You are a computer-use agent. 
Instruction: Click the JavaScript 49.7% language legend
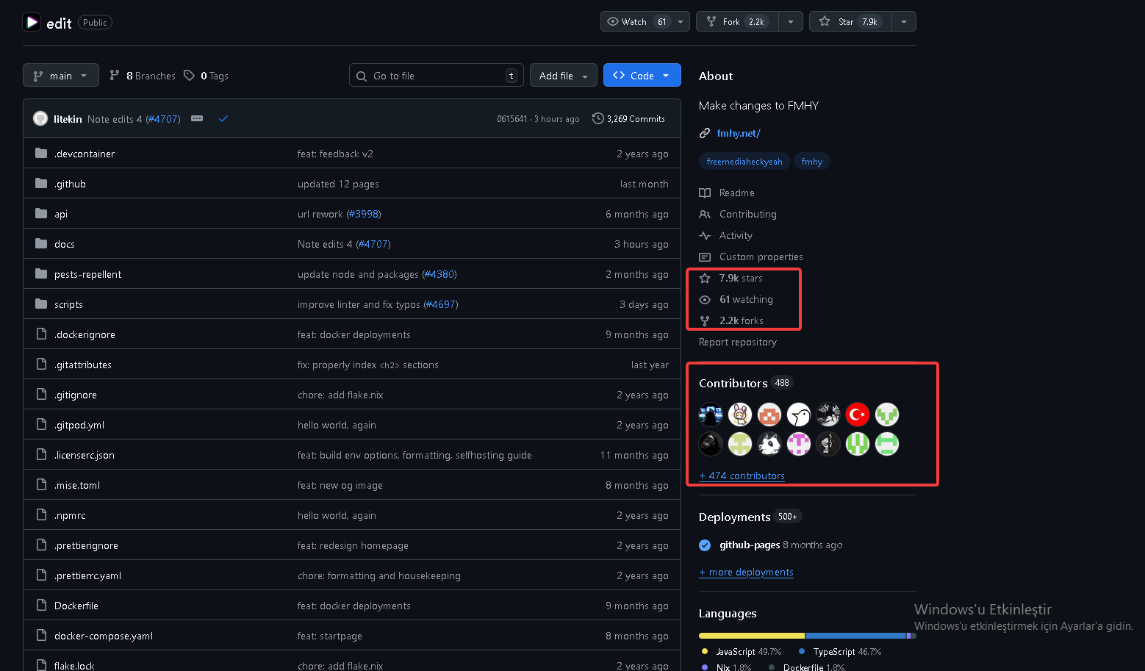click(x=742, y=652)
